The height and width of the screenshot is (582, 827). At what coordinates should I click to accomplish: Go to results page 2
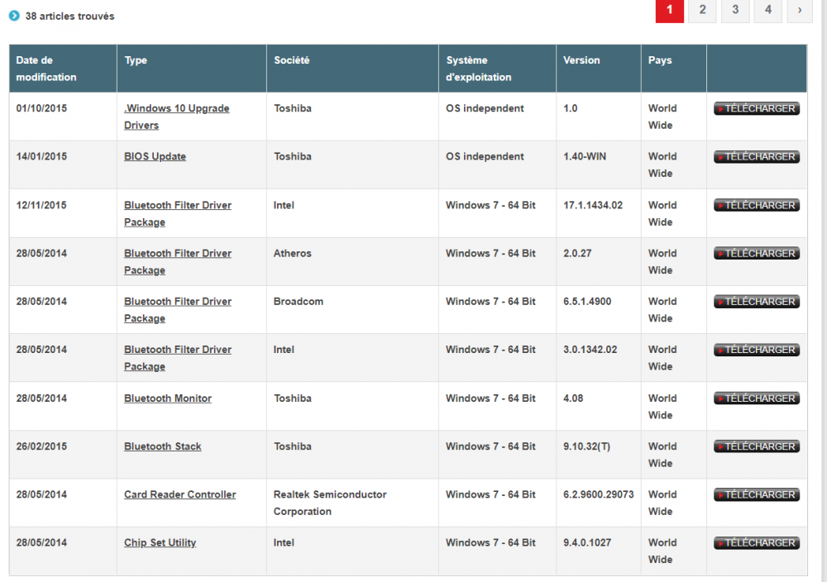tap(702, 10)
